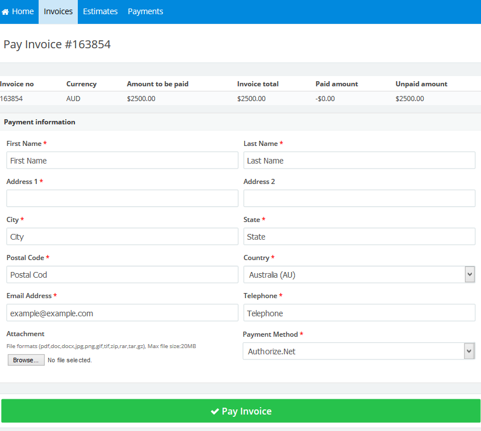This screenshot has width=481, height=431.
Task: Select the Address 1 text box
Action: pos(122,199)
